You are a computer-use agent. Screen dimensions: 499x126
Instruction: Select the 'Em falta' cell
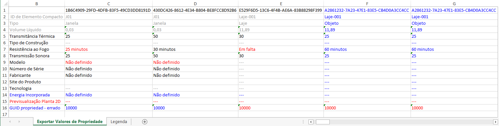click(x=281, y=49)
